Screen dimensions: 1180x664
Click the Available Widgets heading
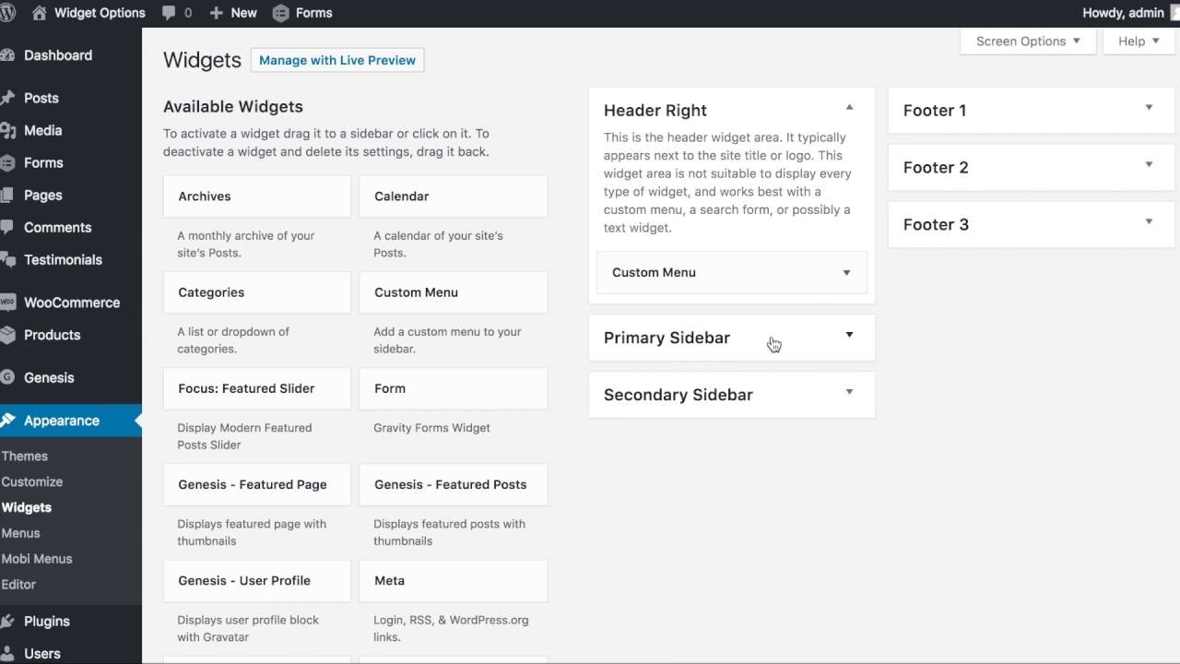click(x=233, y=107)
